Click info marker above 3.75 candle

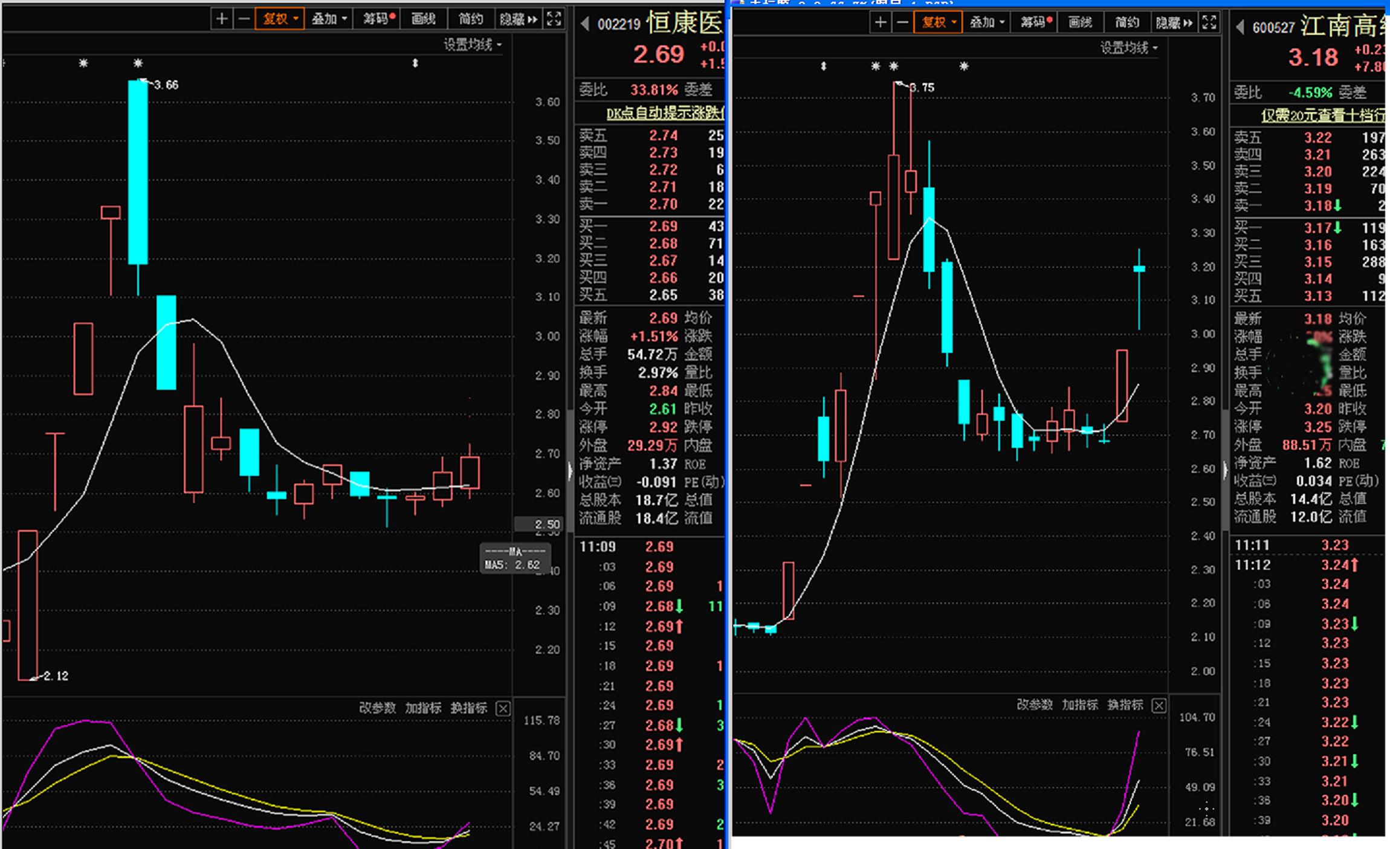[894, 66]
